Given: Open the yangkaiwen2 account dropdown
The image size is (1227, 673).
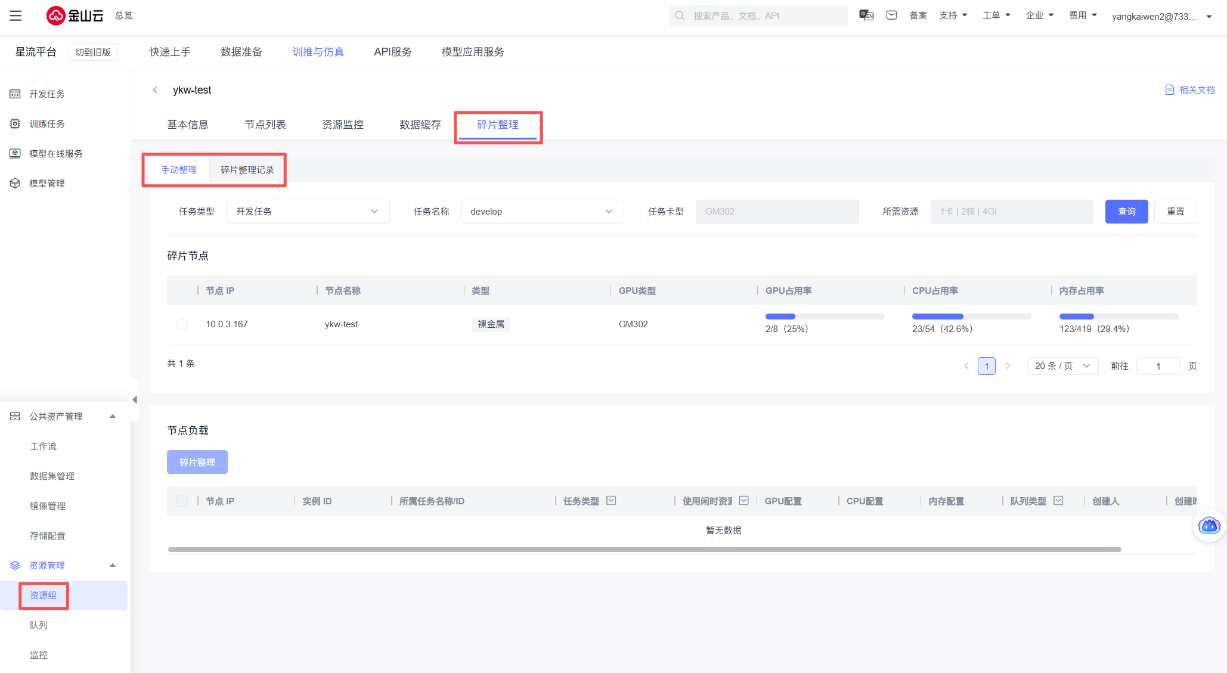Looking at the screenshot, I should [x=1162, y=16].
